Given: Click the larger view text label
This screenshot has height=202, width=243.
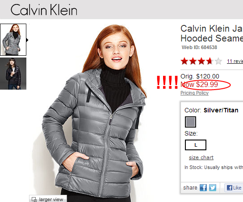Looking at the screenshot, I should [x=51, y=199].
